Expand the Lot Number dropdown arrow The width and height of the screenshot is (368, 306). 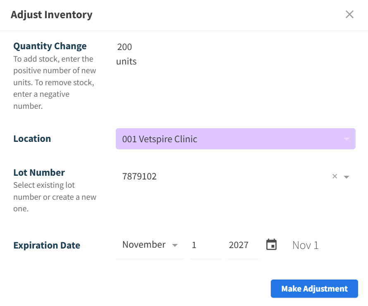(x=346, y=177)
